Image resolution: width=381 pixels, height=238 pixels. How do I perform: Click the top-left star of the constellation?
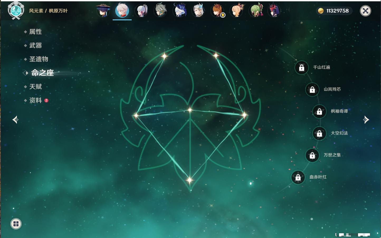point(164,56)
